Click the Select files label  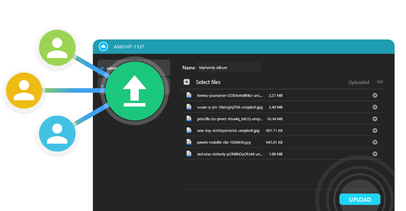coord(208,82)
